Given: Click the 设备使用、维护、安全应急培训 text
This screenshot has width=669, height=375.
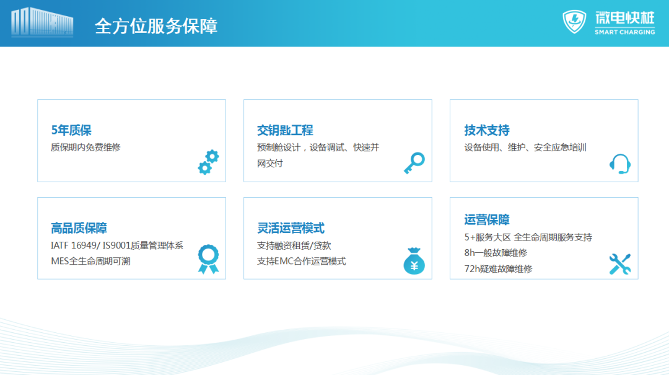Looking at the screenshot, I should point(526,148).
